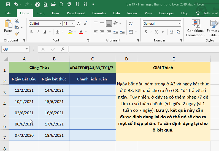Switch to the Insert tab
This screenshot has width=219, height=151.
coord(40,13)
